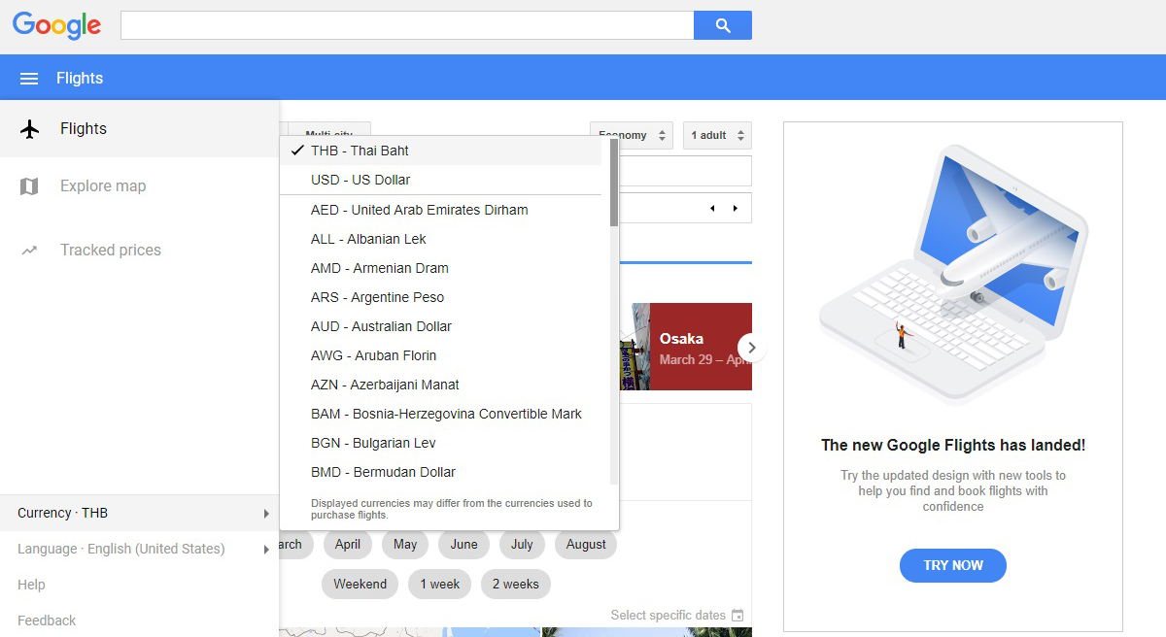Click the next date right arrow
The height and width of the screenshot is (637, 1166).
pyautogui.click(x=736, y=209)
